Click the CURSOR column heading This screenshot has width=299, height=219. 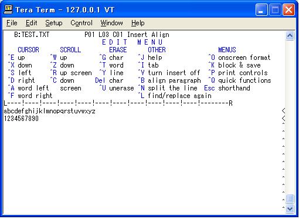(x=28, y=50)
